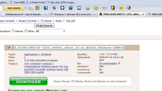Click the upload date 2009-07-24 19:21:29
Image resolution: width=162 pixels, height=91 pixels.
tap(111, 57)
